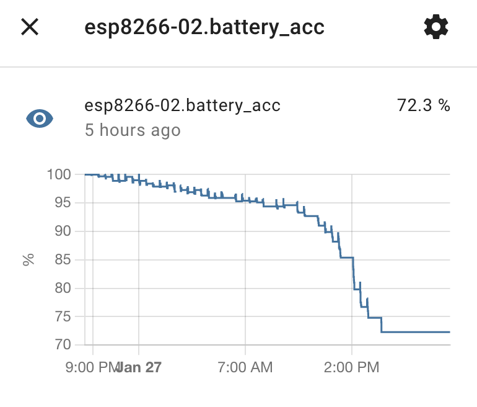The width and height of the screenshot is (477, 407).
Task: Click the 2:00 PM time axis label
Action: point(352,367)
